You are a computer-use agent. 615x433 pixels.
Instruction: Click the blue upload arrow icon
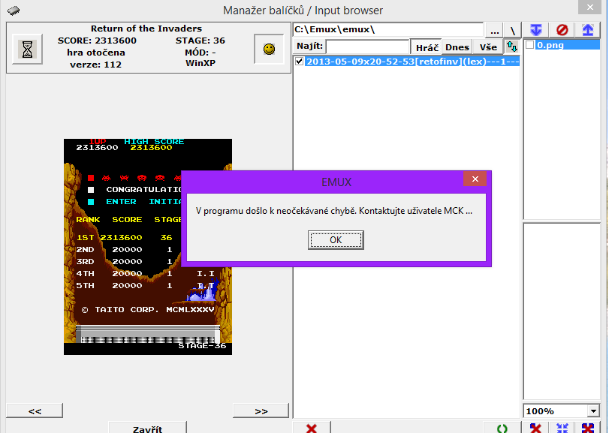pyautogui.click(x=587, y=30)
